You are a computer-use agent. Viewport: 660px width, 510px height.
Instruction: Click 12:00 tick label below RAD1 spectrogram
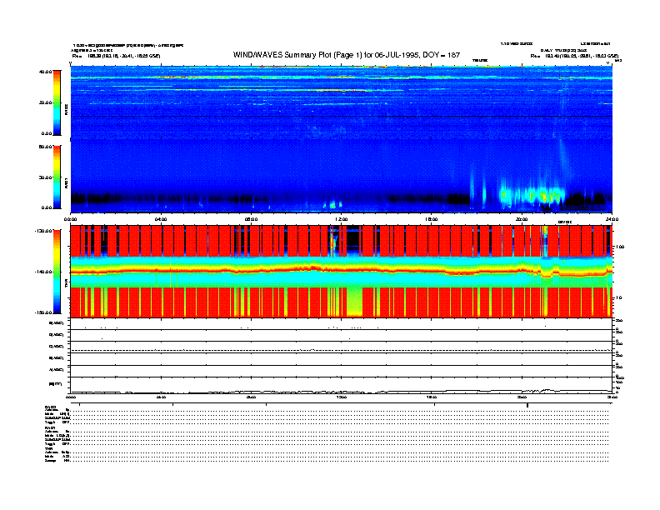tap(342, 219)
